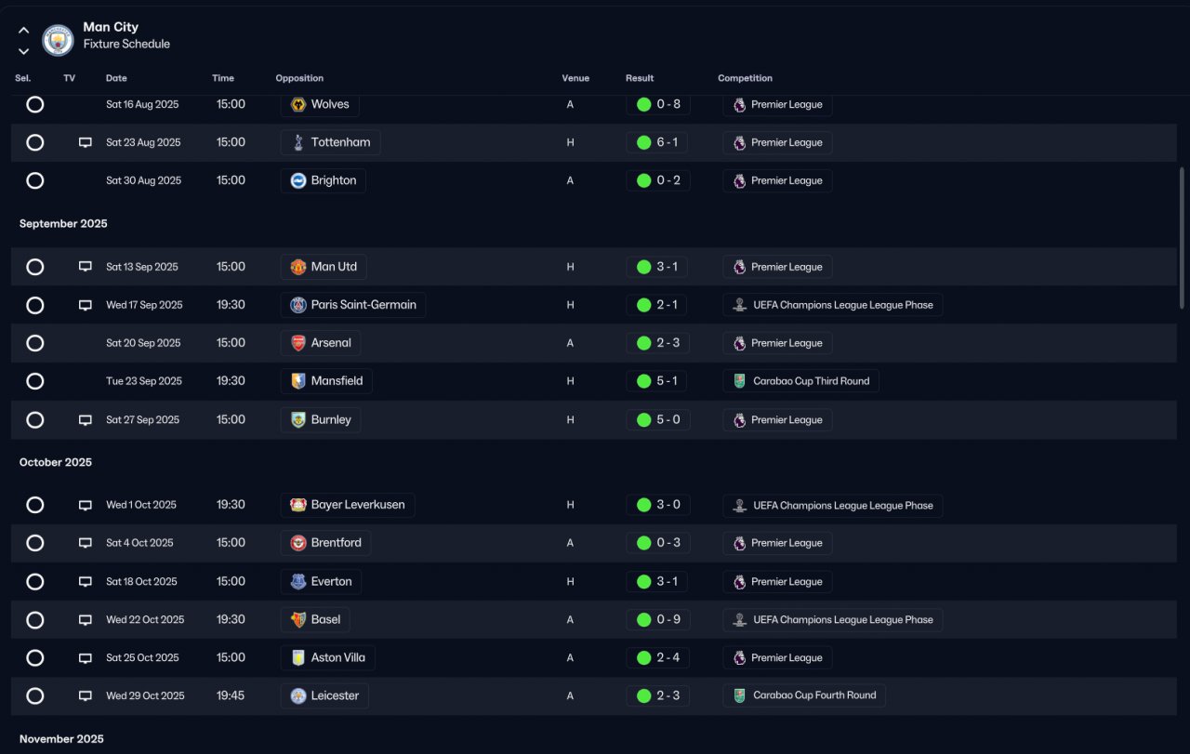Screen dimensions: 1190x754
Task: Click the green result indicator for Burnley match
Action: 643,420
